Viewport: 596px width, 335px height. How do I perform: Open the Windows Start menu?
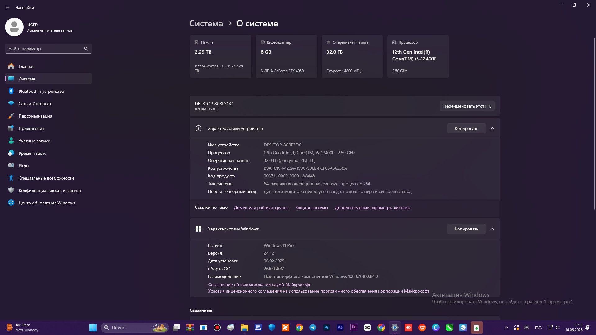93,328
